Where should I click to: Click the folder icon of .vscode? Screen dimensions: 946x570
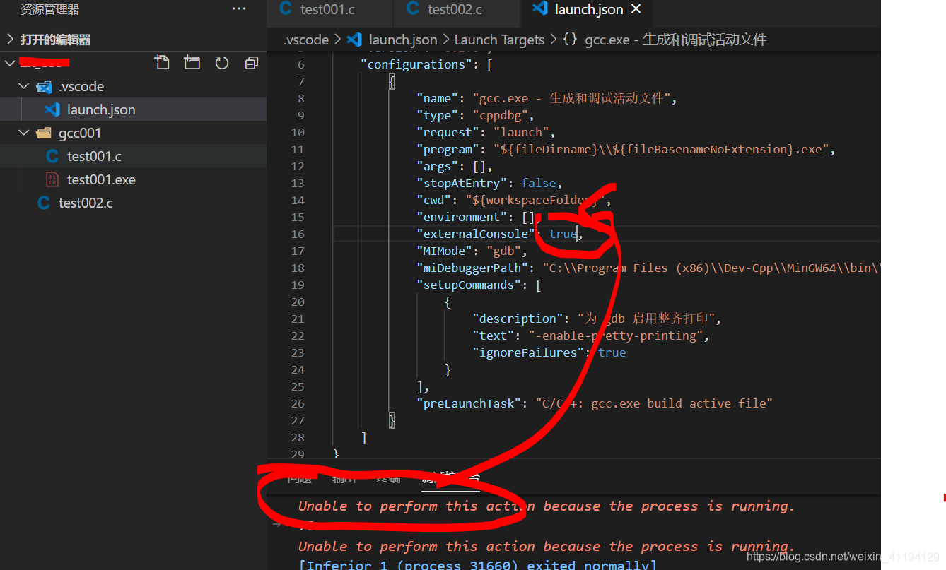tap(44, 86)
